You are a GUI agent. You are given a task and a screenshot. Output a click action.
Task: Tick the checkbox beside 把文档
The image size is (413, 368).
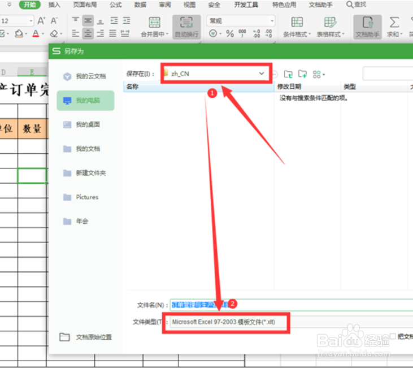click(393, 336)
